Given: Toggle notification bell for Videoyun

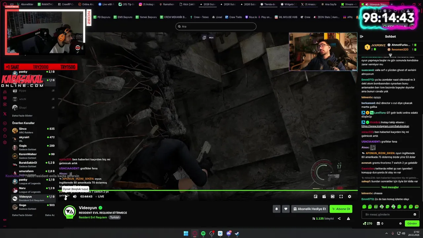Looking at the screenshot, I should point(277,209).
